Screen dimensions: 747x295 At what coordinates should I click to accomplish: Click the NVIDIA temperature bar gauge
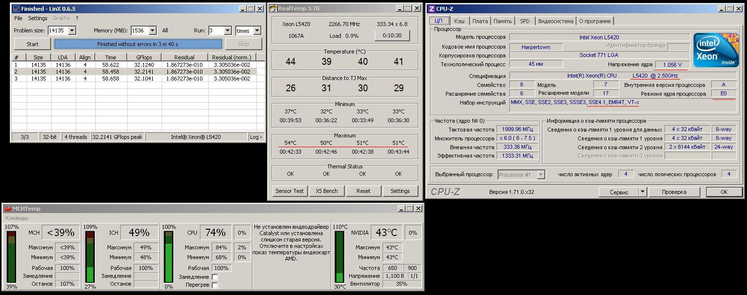(x=339, y=257)
